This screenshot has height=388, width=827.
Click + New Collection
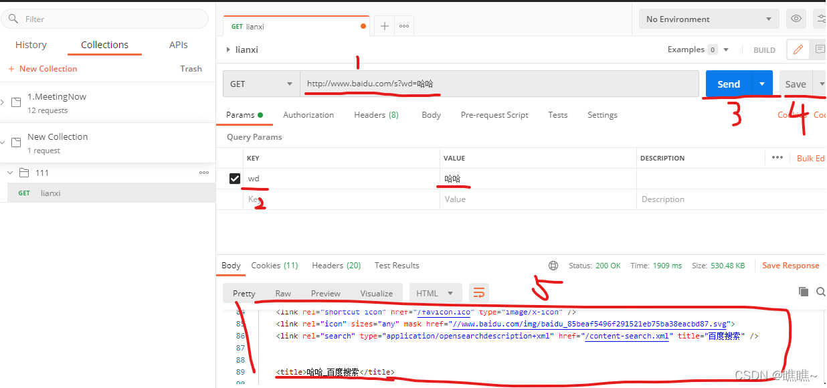[x=42, y=68]
